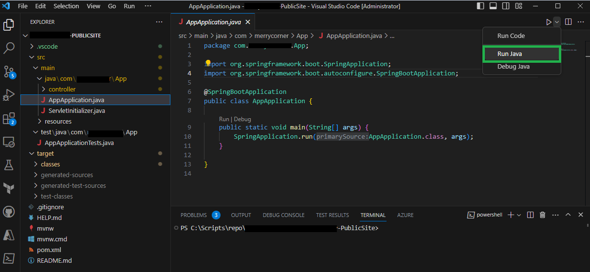
Task: Open the Edit menu
Action: coord(40,6)
